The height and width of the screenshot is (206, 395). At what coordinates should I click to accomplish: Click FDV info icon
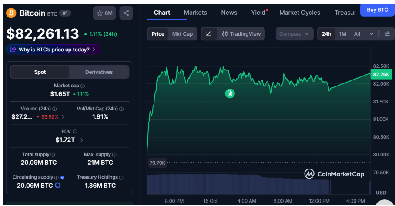pyautogui.click(x=75, y=132)
